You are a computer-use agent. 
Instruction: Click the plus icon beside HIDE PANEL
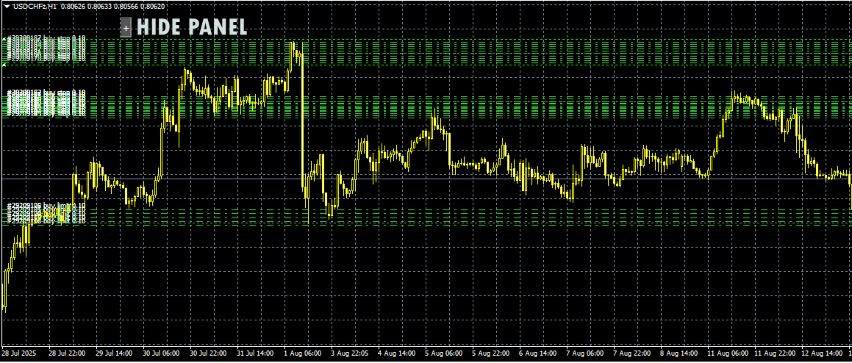point(126,28)
